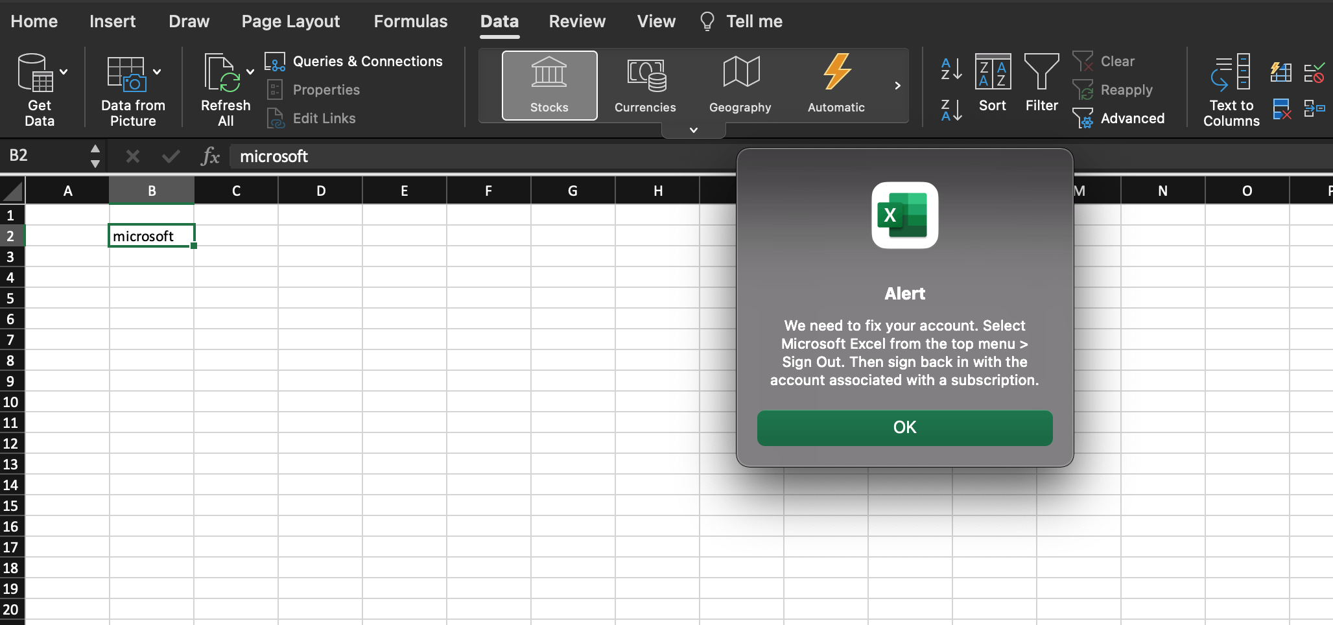Image resolution: width=1333 pixels, height=625 pixels.
Task: Open the Page Layout tab
Action: coord(291,21)
